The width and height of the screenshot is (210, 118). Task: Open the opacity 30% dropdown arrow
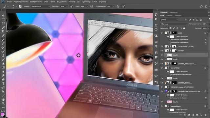[67, 7]
